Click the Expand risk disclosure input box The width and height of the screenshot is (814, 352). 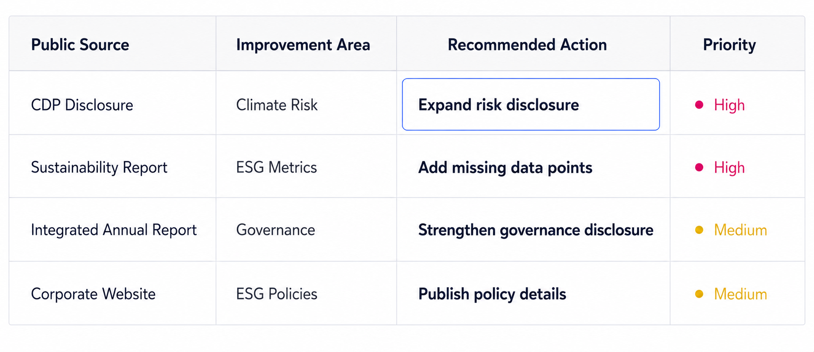531,104
